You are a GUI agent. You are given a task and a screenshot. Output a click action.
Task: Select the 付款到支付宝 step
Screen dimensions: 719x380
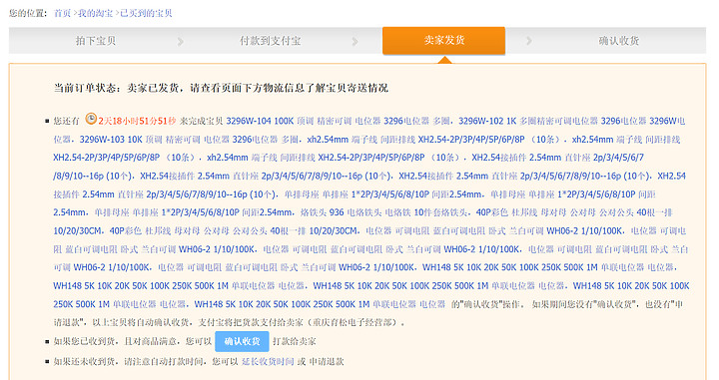[x=270, y=41]
